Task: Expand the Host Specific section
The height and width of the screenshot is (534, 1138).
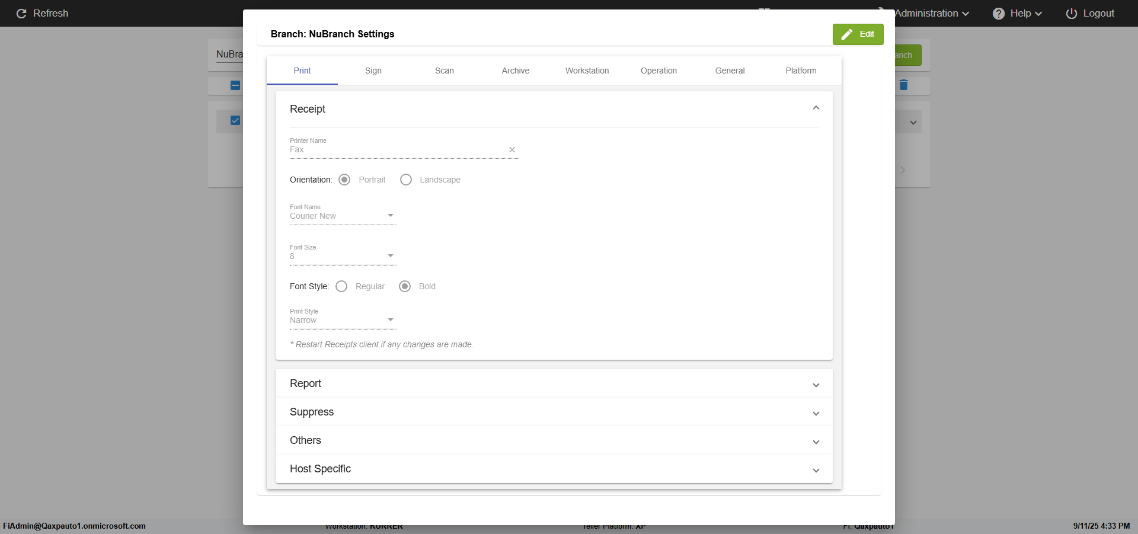Action: click(x=554, y=469)
